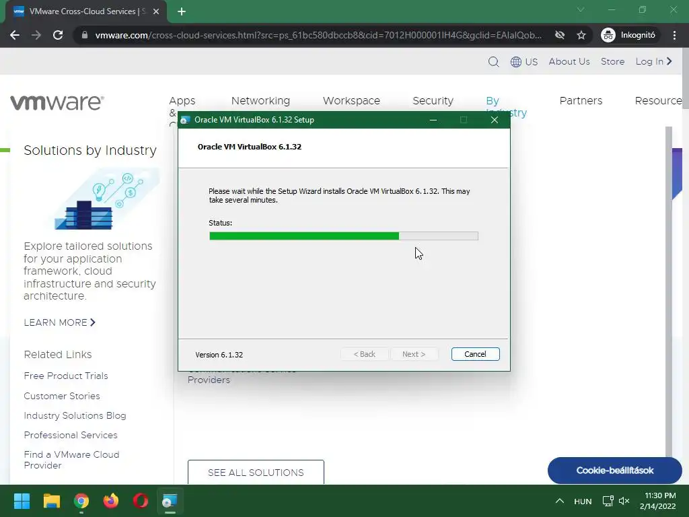Follow the LEARN MORE link
This screenshot has width=689, height=517.
[59, 322]
